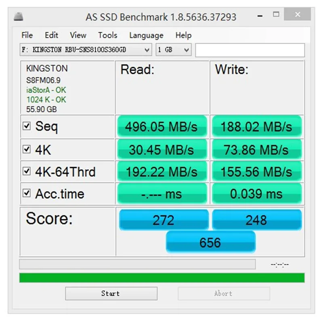Click the green progress bar
323x323 pixels.
click(x=161, y=277)
